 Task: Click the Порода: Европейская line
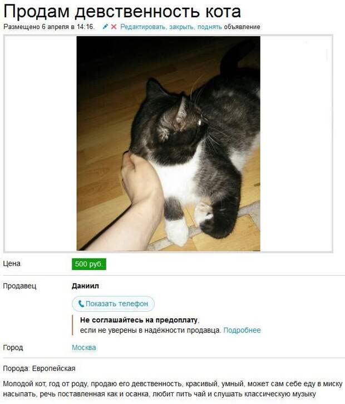point(39,368)
